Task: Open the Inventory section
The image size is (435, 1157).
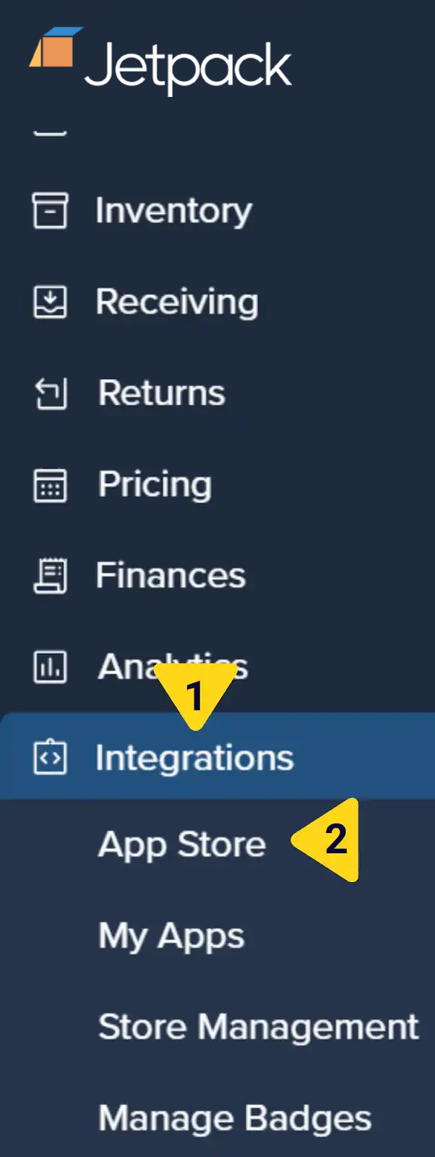Action: [x=173, y=211]
